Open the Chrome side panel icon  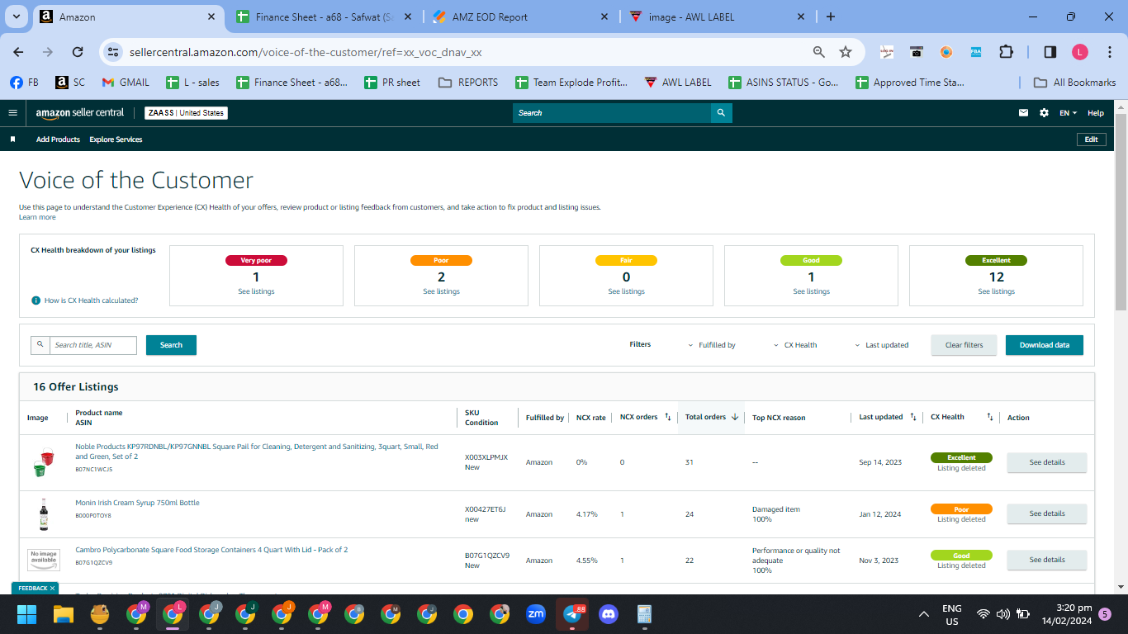tap(1050, 52)
